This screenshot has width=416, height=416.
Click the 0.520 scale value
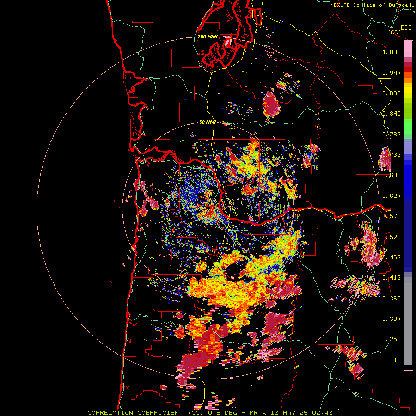392,236
